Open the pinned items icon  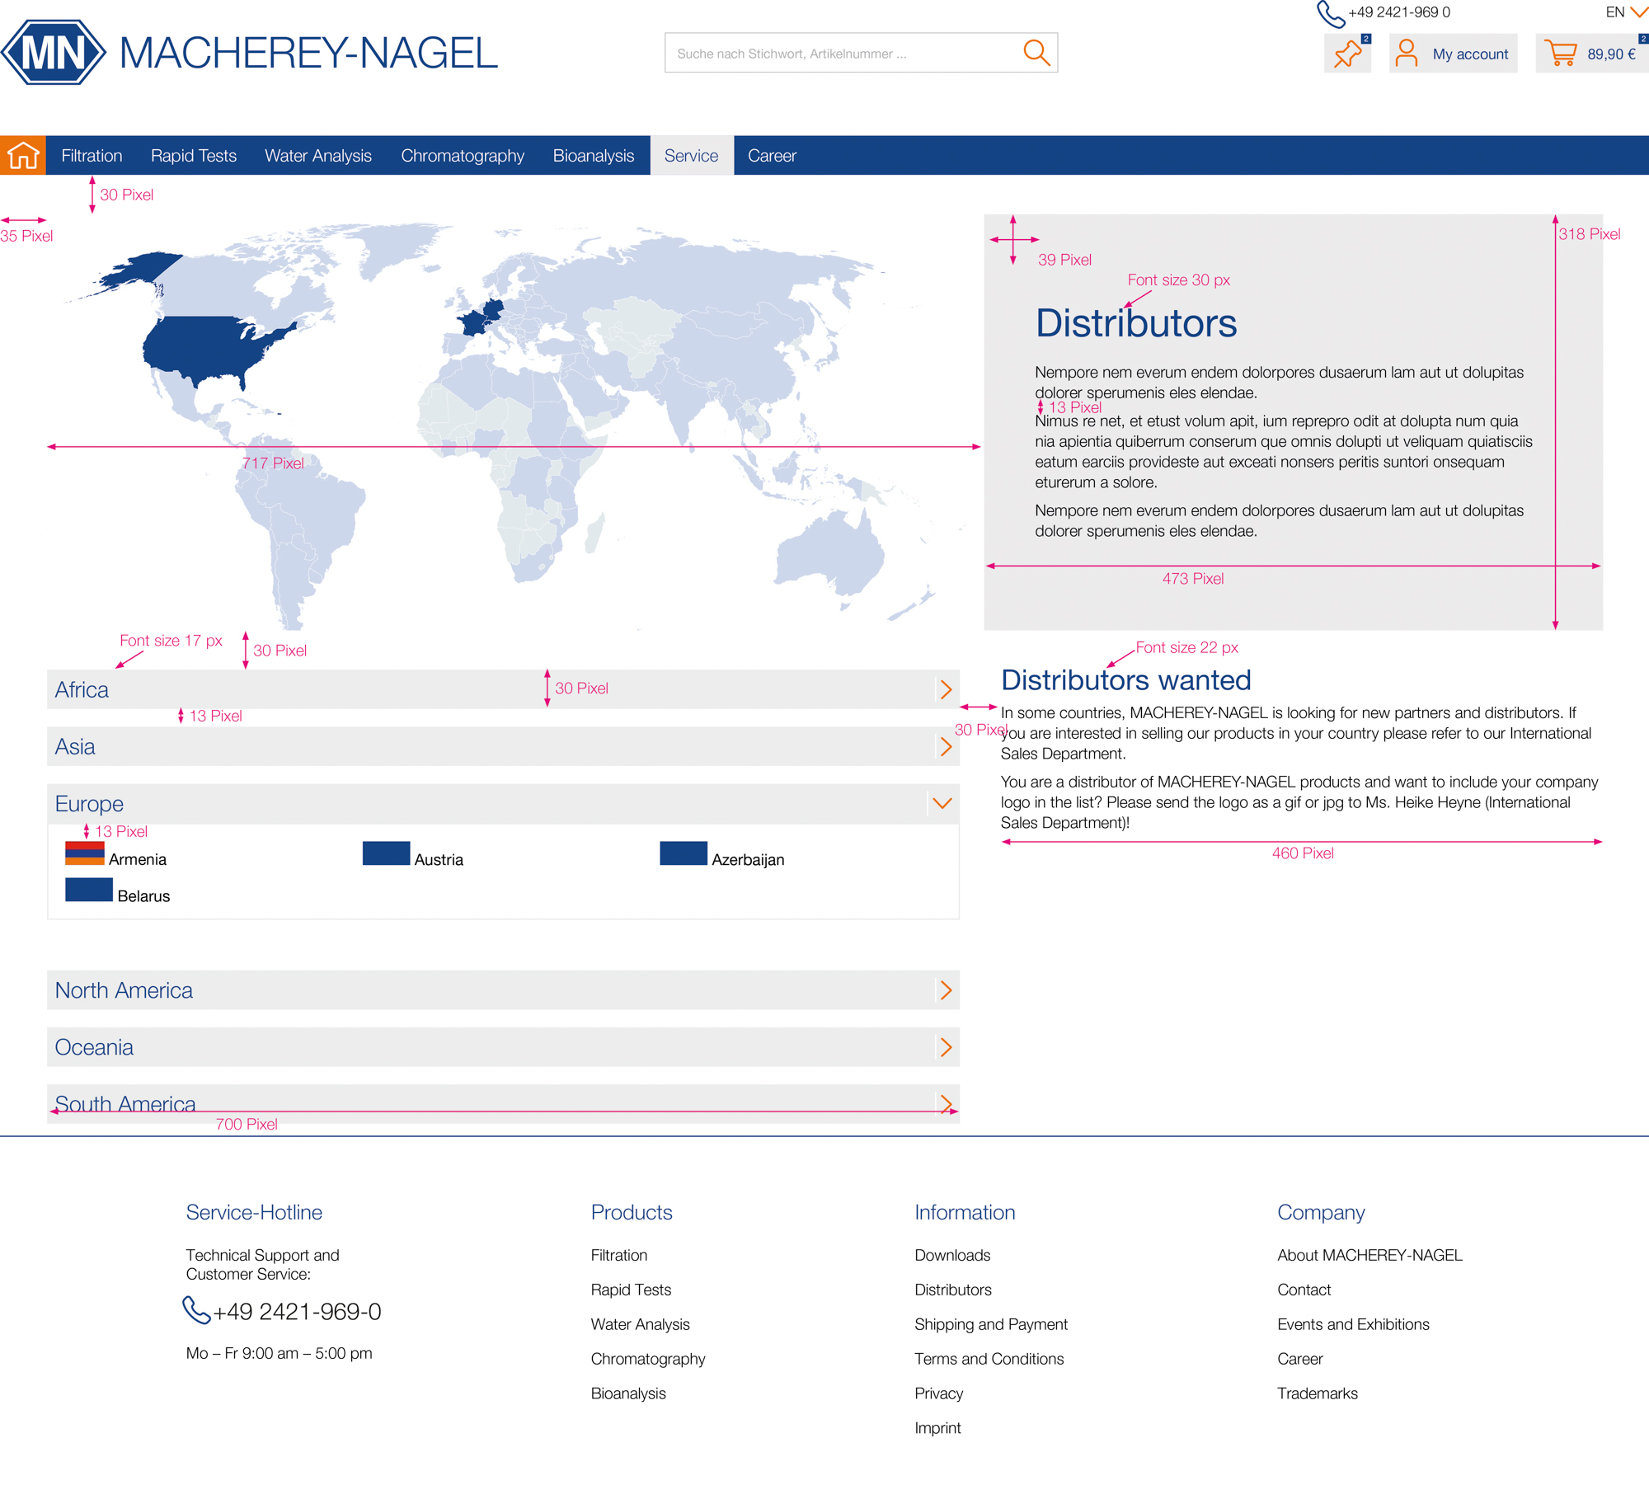1347,54
